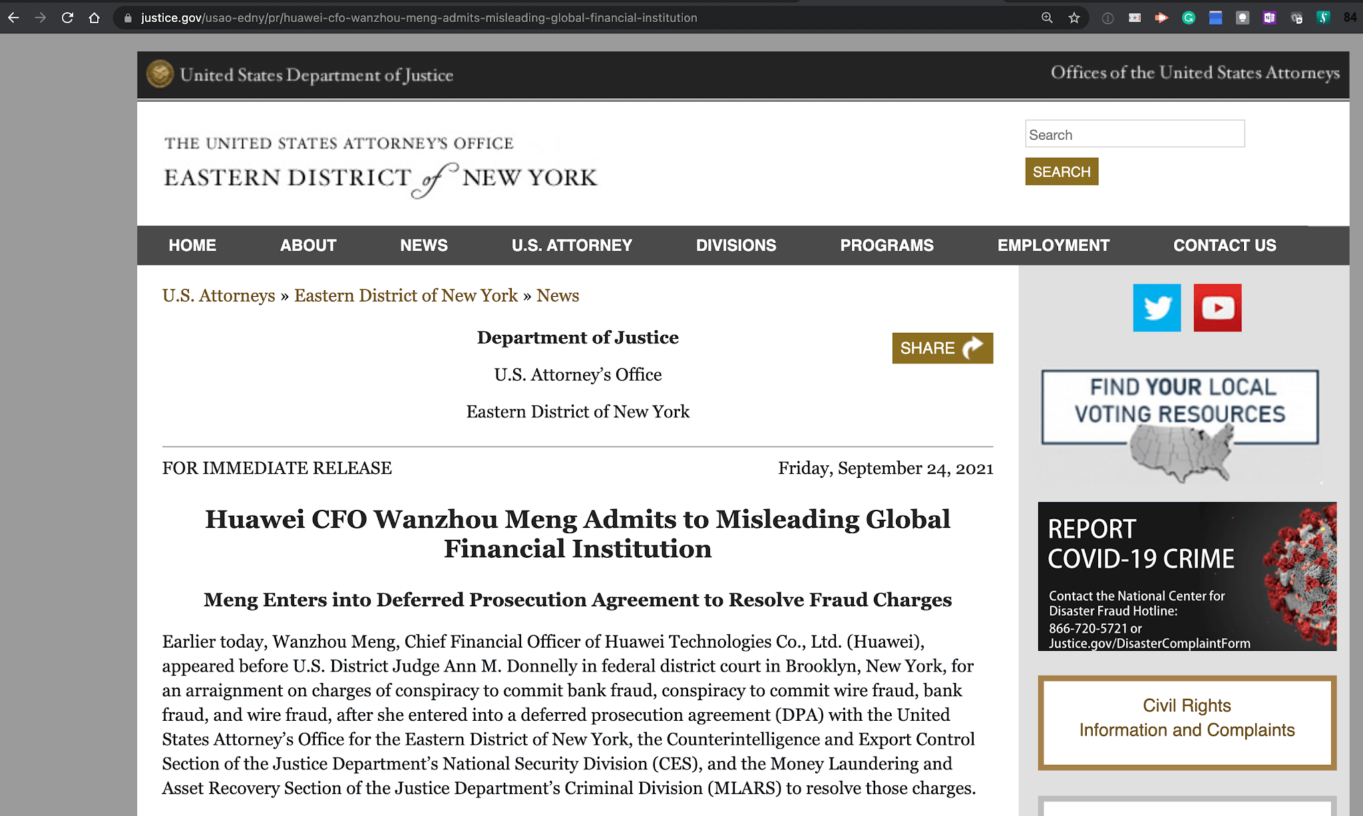Click the SHARE button
The width and height of the screenshot is (1363, 816).
[942, 348]
